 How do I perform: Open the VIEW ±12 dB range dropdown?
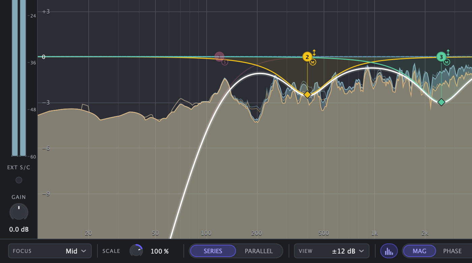pos(332,251)
